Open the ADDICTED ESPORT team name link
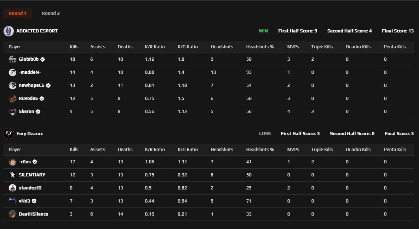This screenshot has height=229, width=419. coord(37,31)
